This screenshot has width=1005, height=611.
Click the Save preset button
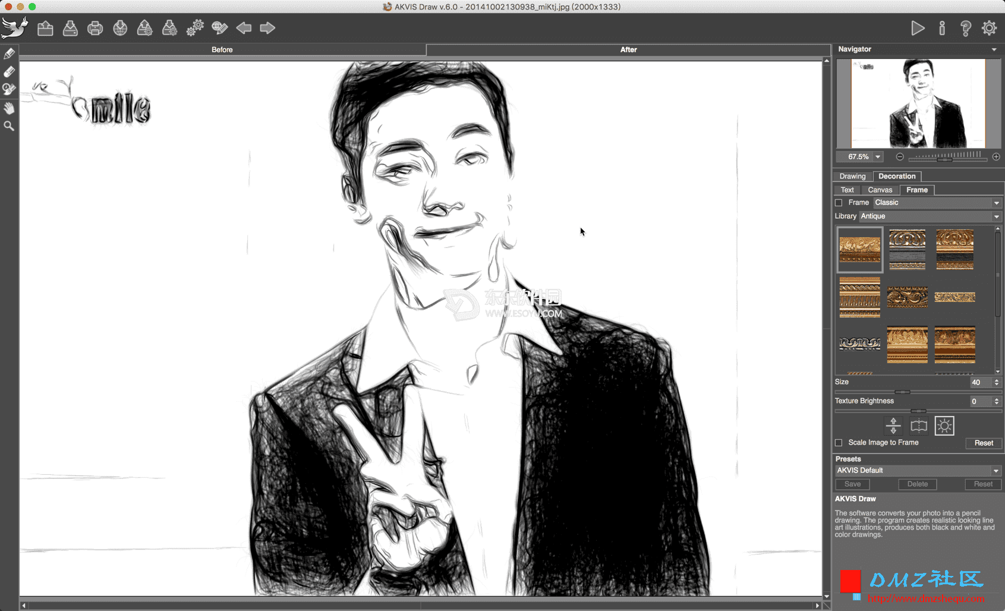click(x=852, y=484)
